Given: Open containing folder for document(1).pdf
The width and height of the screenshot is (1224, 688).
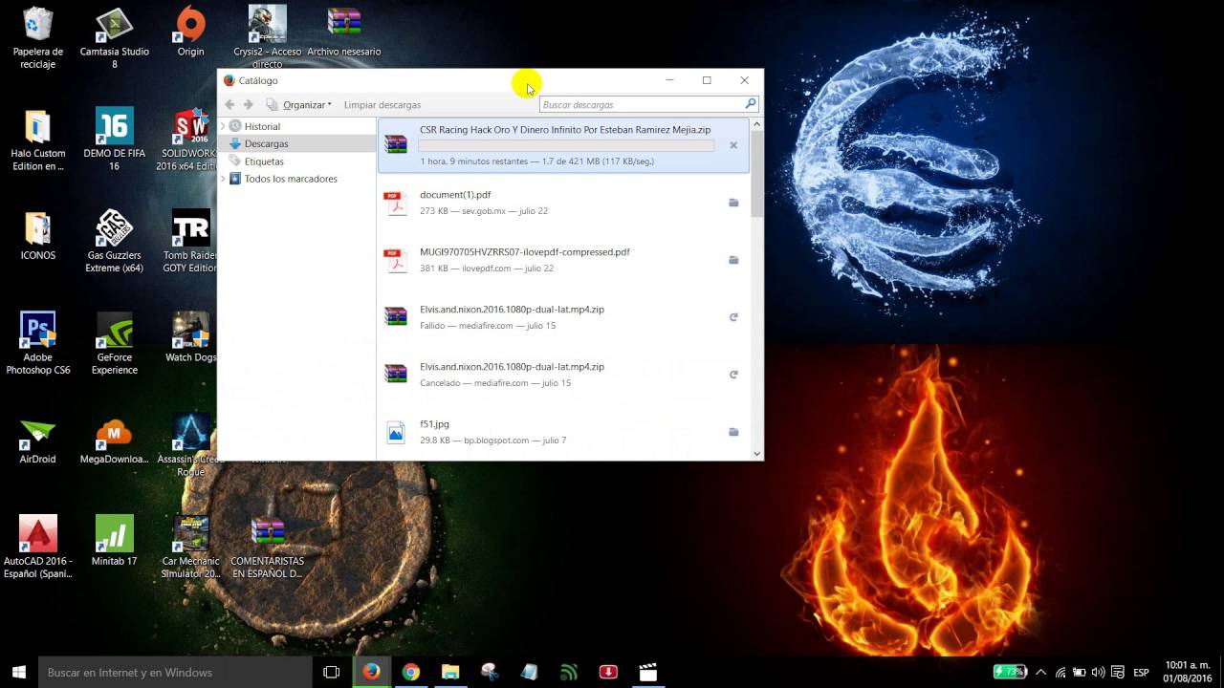Looking at the screenshot, I should pyautogui.click(x=733, y=203).
